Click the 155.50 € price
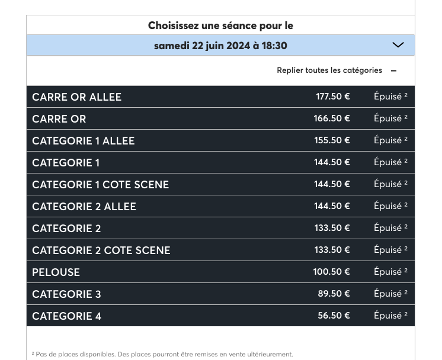The image size is (442, 360). click(332, 140)
